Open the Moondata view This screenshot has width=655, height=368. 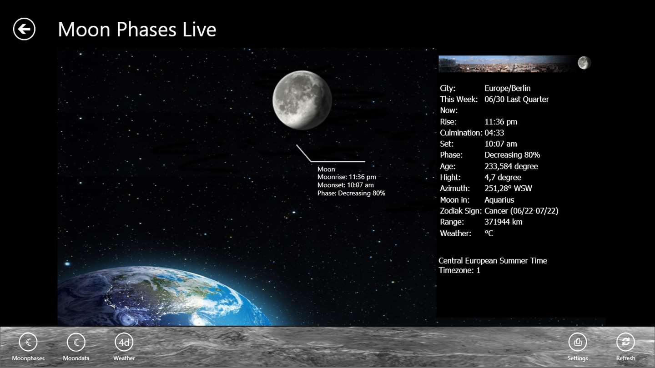[x=76, y=348]
